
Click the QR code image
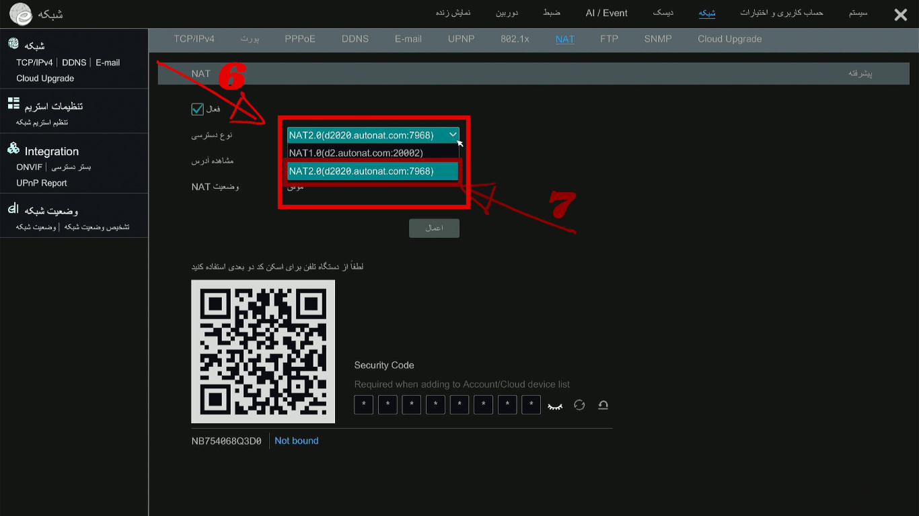pos(263,351)
